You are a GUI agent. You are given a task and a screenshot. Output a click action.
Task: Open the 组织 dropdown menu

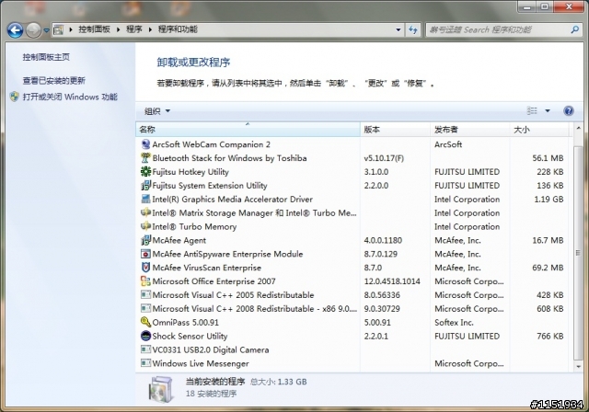pos(157,111)
